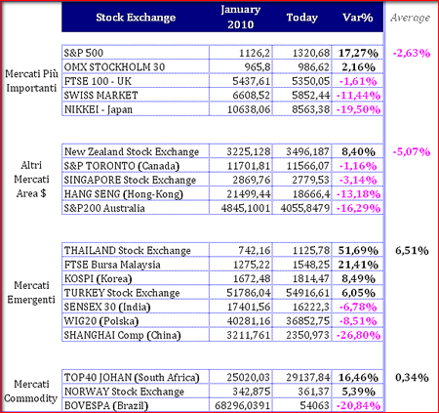Select S&P200 Australia variation -16,29%

pos(357,208)
